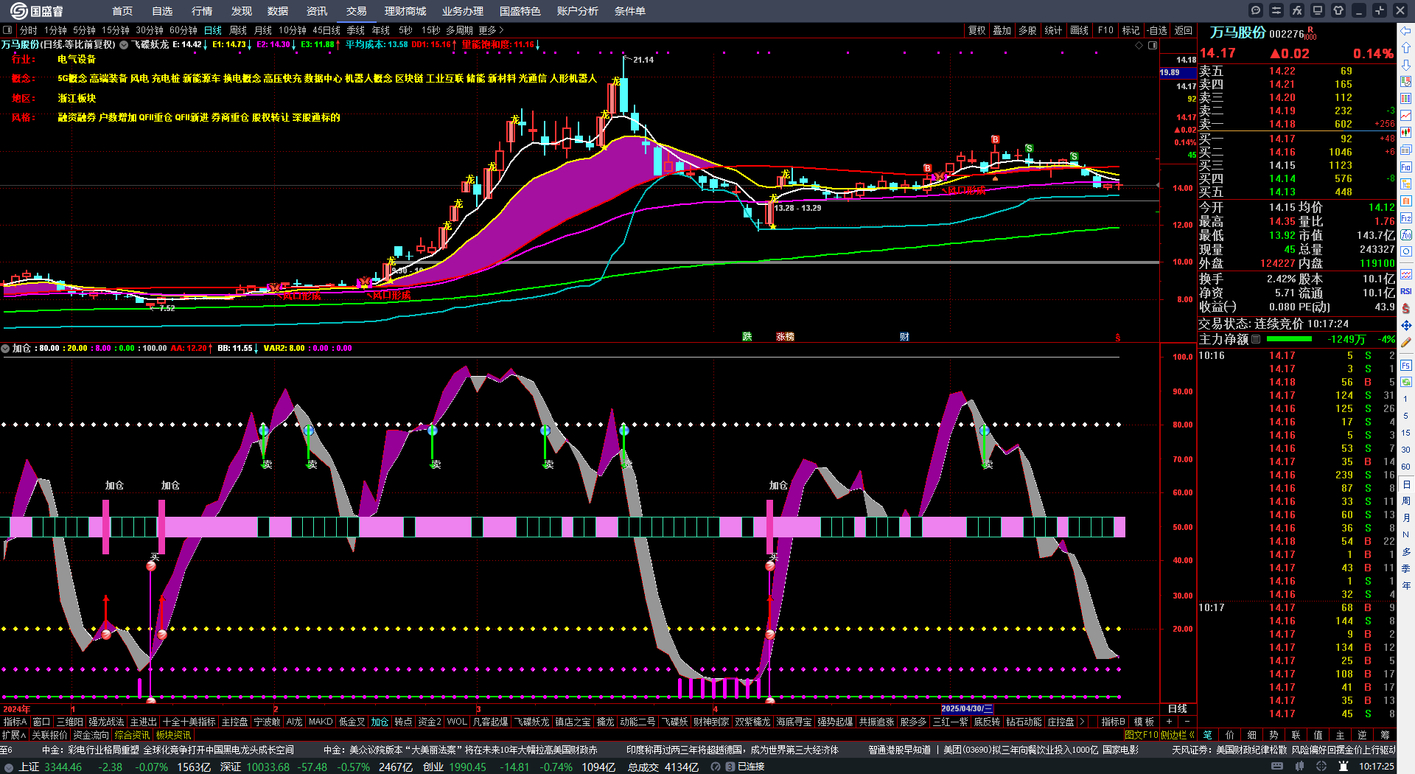Click the f(x) formula icon in right toolbar
The width and height of the screenshot is (1415, 774).
[1406, 235]
